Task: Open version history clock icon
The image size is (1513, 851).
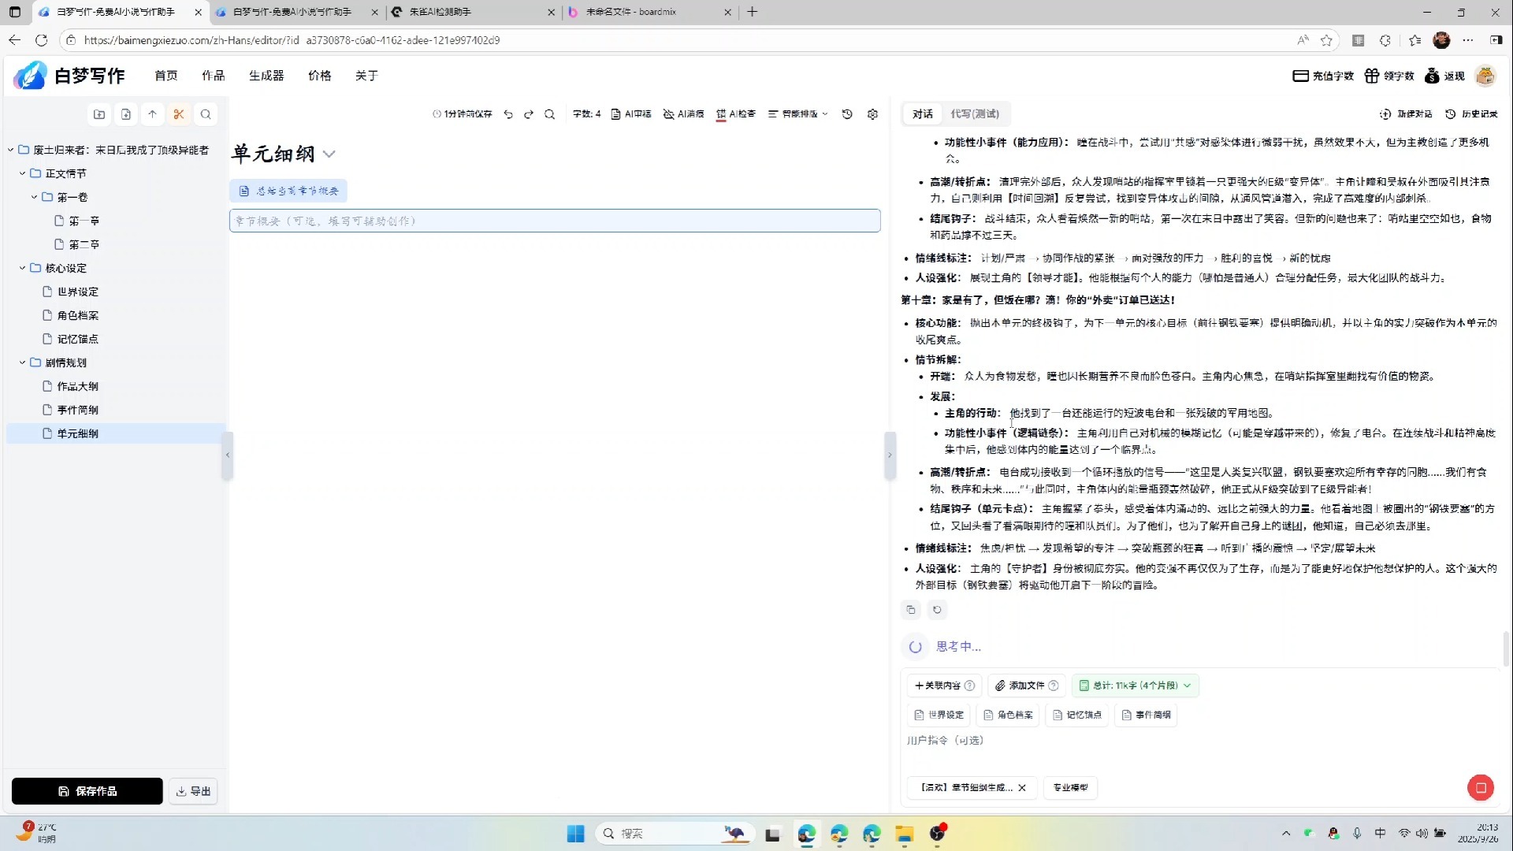Action: click(x=847, y=114)
